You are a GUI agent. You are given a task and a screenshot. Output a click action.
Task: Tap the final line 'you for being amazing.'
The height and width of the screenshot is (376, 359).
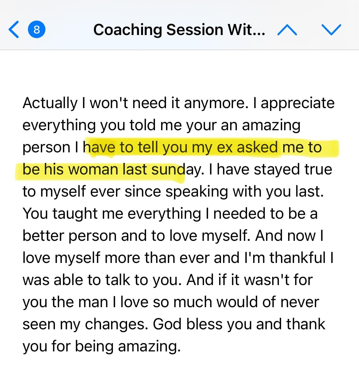coord(102,346)
